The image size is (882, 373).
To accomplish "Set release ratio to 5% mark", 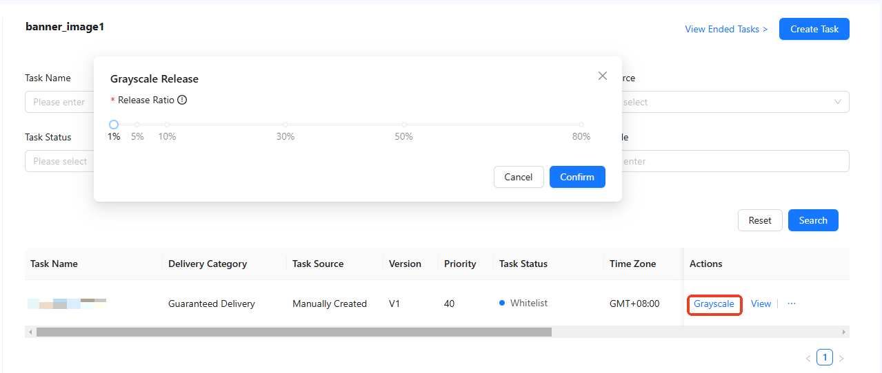I will point(137,125).
